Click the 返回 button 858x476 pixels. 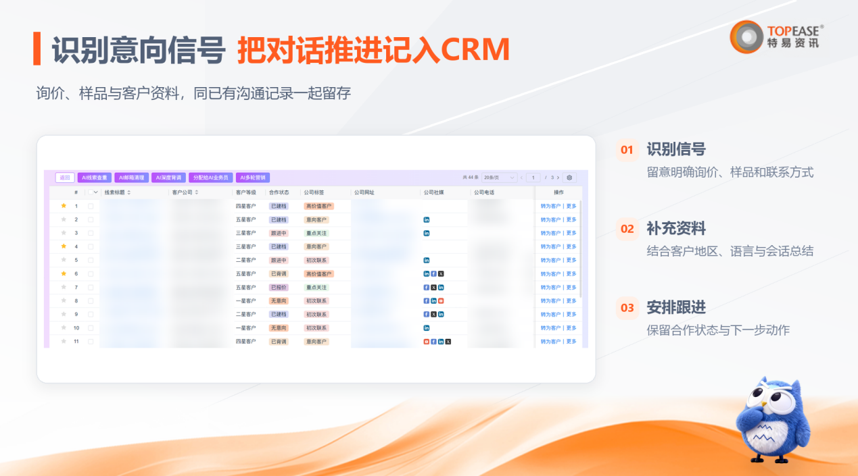coord(65,178)
